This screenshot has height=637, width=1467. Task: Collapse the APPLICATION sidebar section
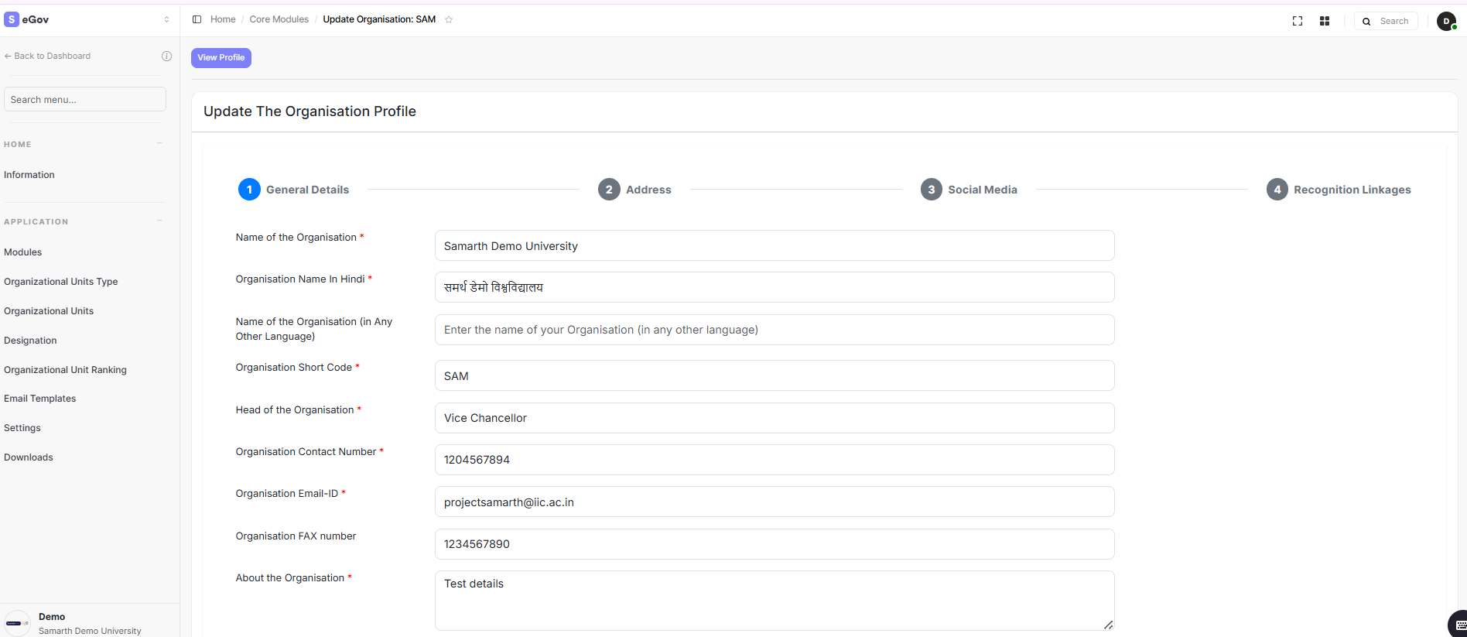tap(160, 221)
